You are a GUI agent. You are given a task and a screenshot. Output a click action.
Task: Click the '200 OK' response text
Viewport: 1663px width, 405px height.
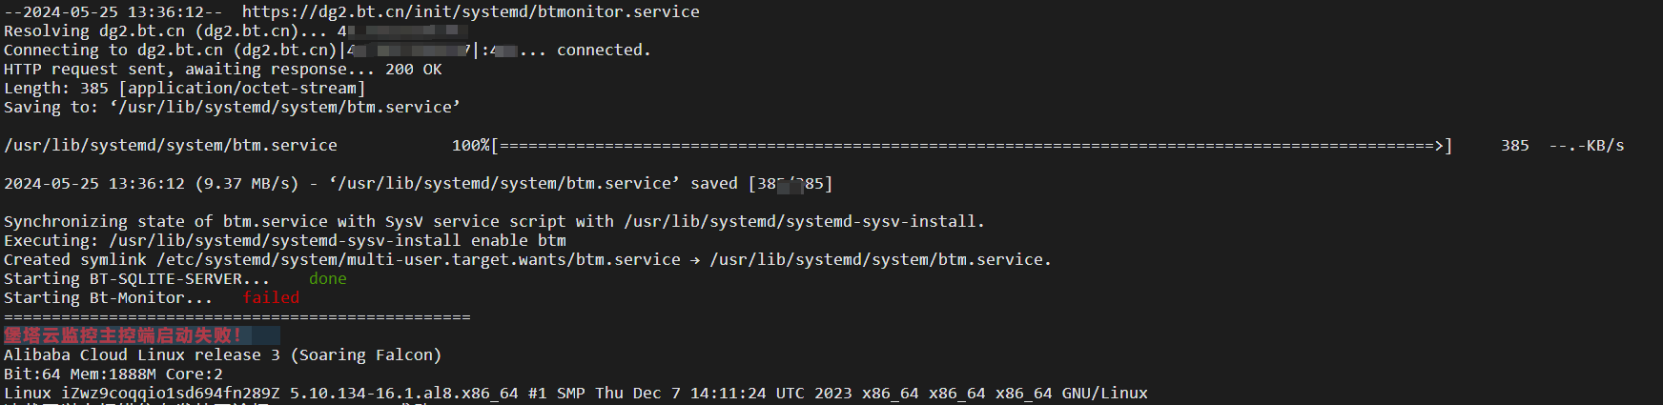(x=414, y=69)
